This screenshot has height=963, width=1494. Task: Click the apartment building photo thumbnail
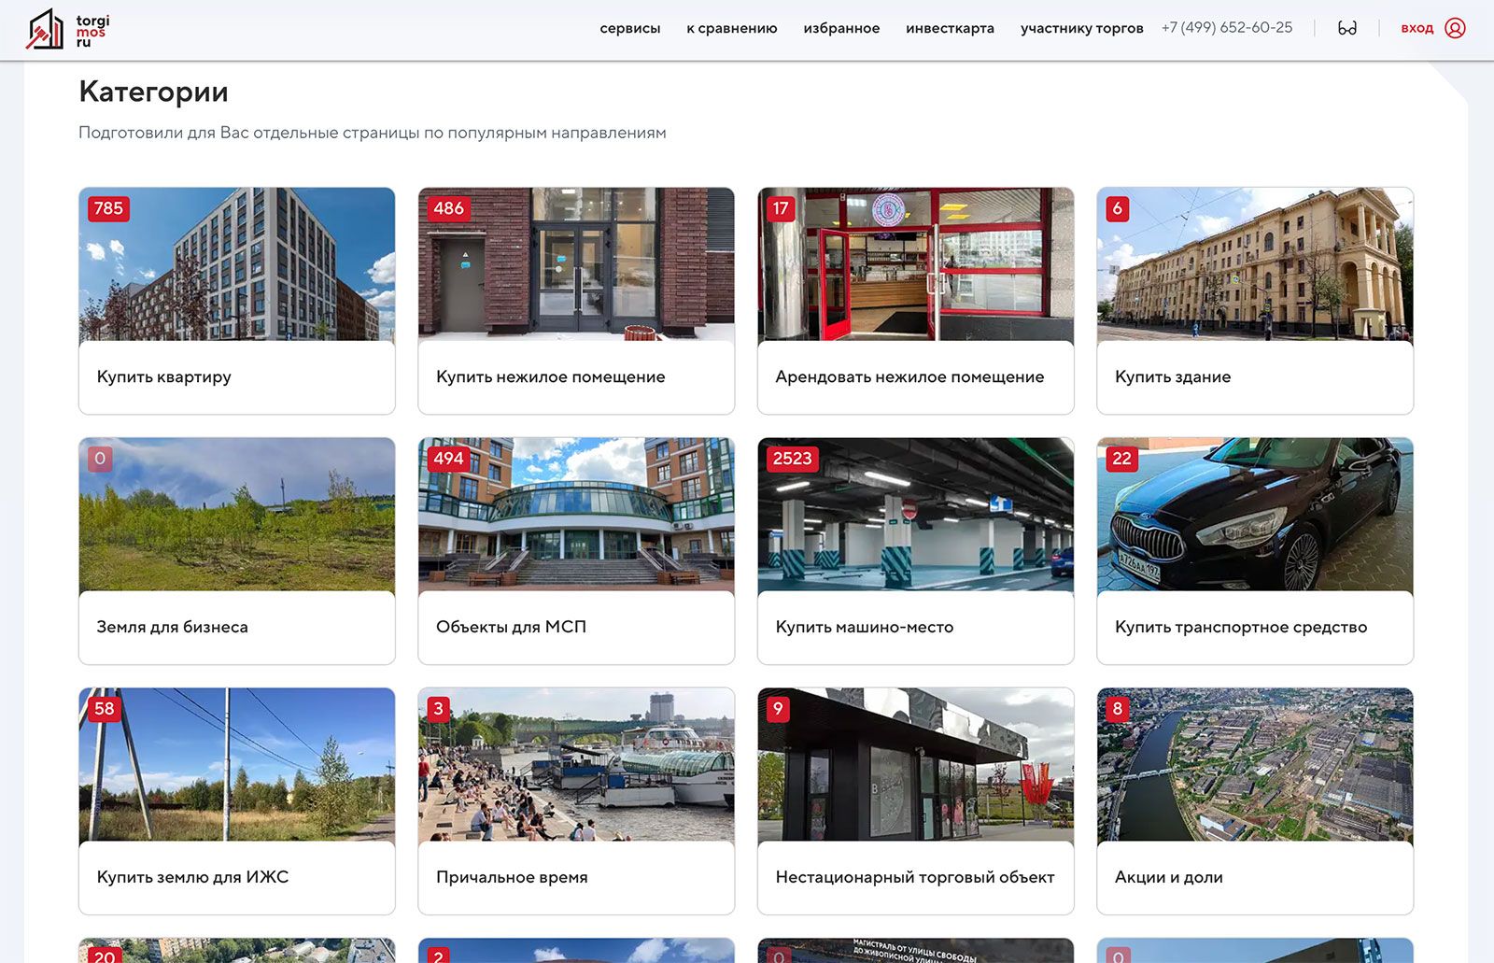click(x=237, y=264)
